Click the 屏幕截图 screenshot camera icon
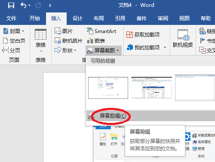This screenshot has height=162, width=215. tap(90, 51)
